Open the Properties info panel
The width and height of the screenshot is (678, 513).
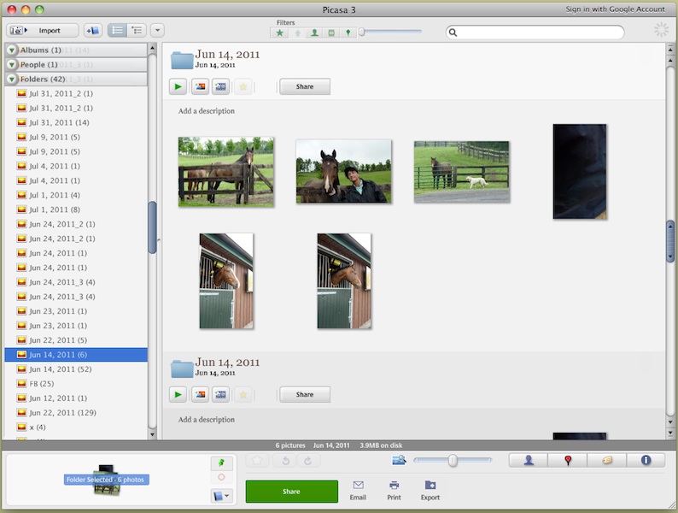tap(646, 461)
